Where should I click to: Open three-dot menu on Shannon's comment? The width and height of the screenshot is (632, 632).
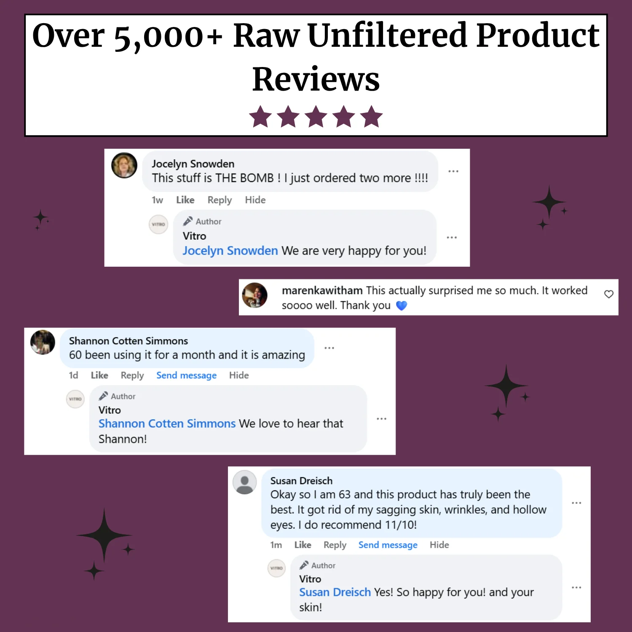[329, 348]
